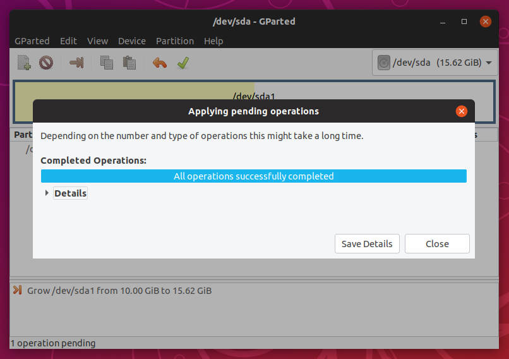The image size is (509, 359).
Task: Click the Save Details button
Action: tap(367, 244)
